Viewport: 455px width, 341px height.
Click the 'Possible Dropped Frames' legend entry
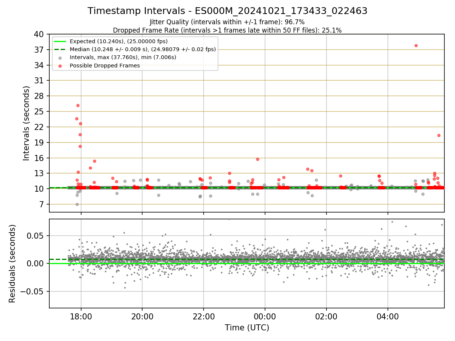pyautogui.click(x=105, y=66)
